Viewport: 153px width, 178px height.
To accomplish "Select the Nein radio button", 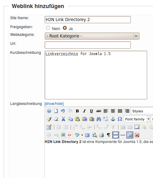I will pos(48,28).
